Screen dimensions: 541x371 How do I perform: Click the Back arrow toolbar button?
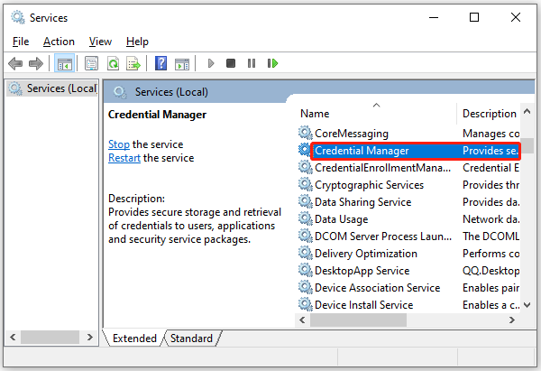(15, 63)
